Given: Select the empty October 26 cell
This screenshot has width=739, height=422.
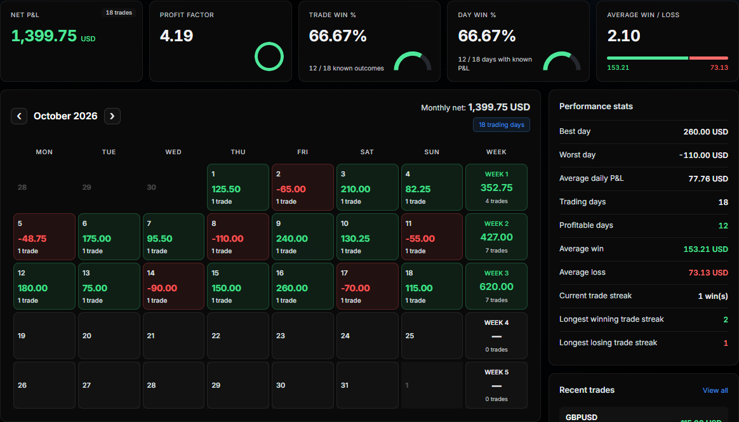Looking at the screenshot, I should point(44,385).
